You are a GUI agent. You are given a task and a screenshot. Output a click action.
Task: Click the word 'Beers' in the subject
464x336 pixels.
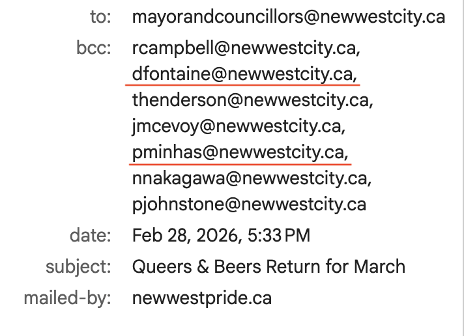238,267
